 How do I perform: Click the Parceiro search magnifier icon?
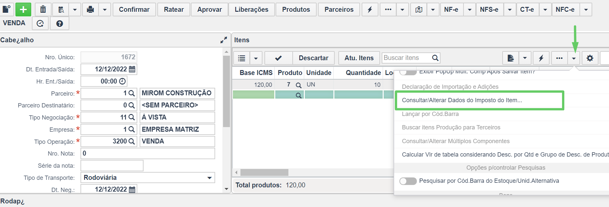[x=131, y=93]
